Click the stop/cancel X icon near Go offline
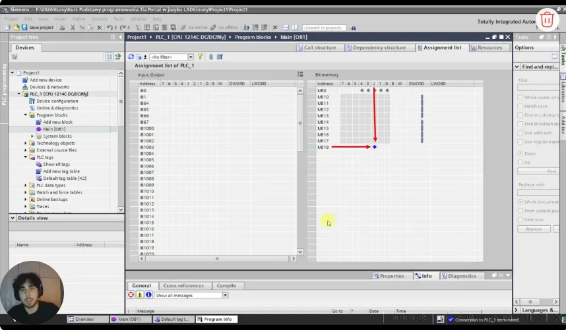The height and width of the screenshot is (330, 566). coord(274,28)
